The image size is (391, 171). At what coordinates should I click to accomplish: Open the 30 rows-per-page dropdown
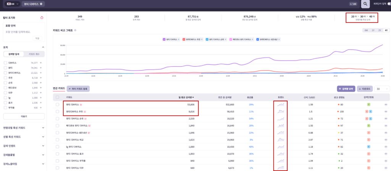(x=382, y=89)
